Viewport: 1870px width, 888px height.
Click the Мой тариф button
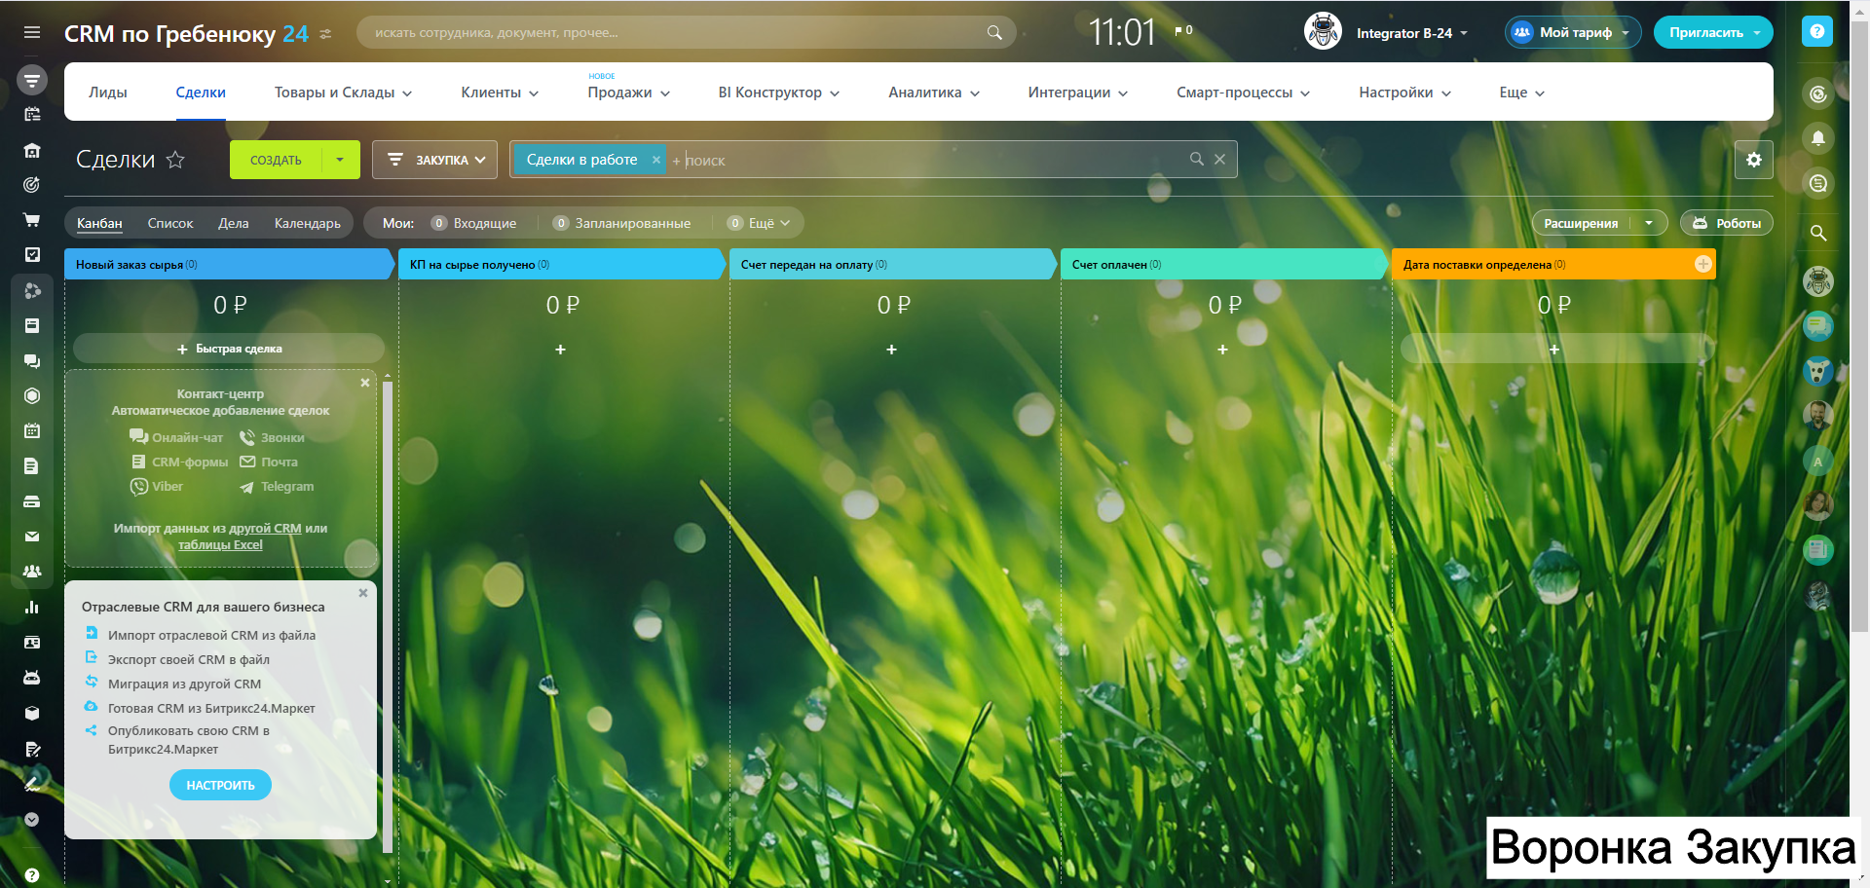pyautogui.click(x=1573, y=32)
